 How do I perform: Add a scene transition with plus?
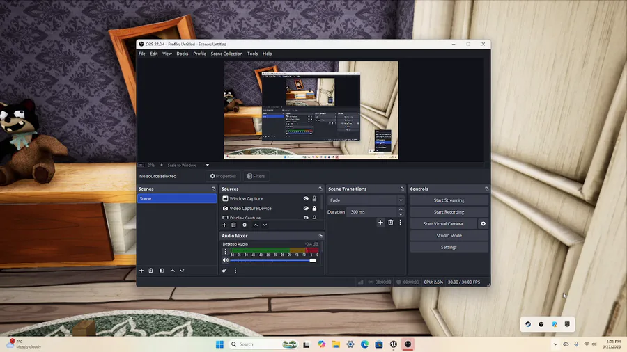coord(380,223)
